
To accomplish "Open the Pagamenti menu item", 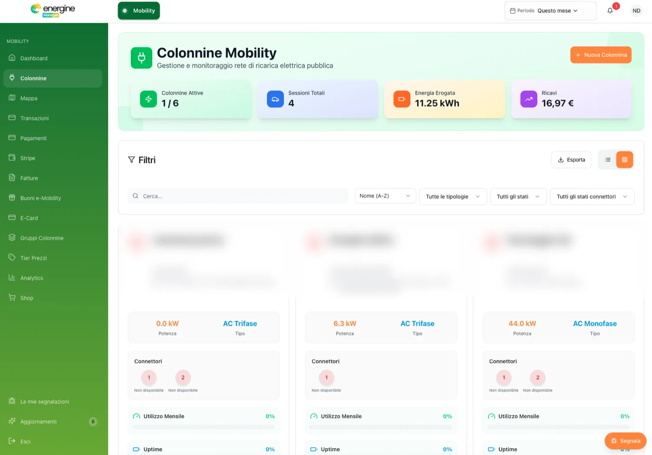I will point(53,138).
